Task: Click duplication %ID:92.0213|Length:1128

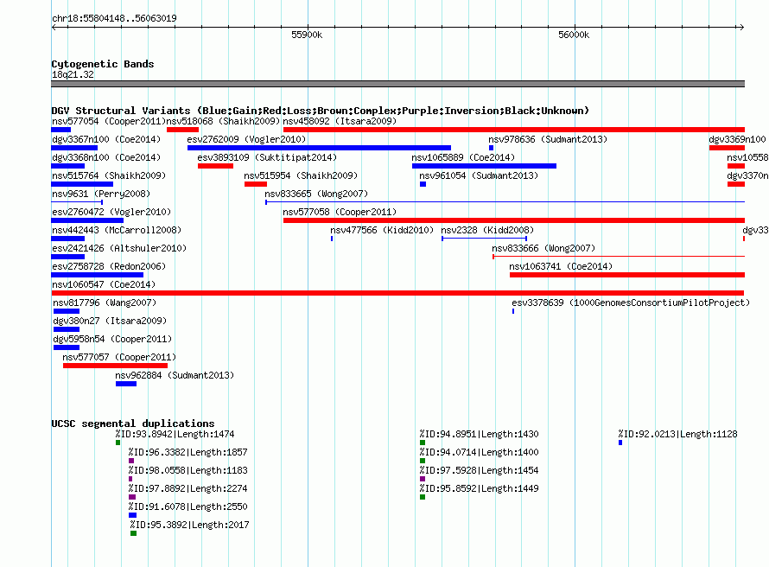Action: tap(677, 434)
